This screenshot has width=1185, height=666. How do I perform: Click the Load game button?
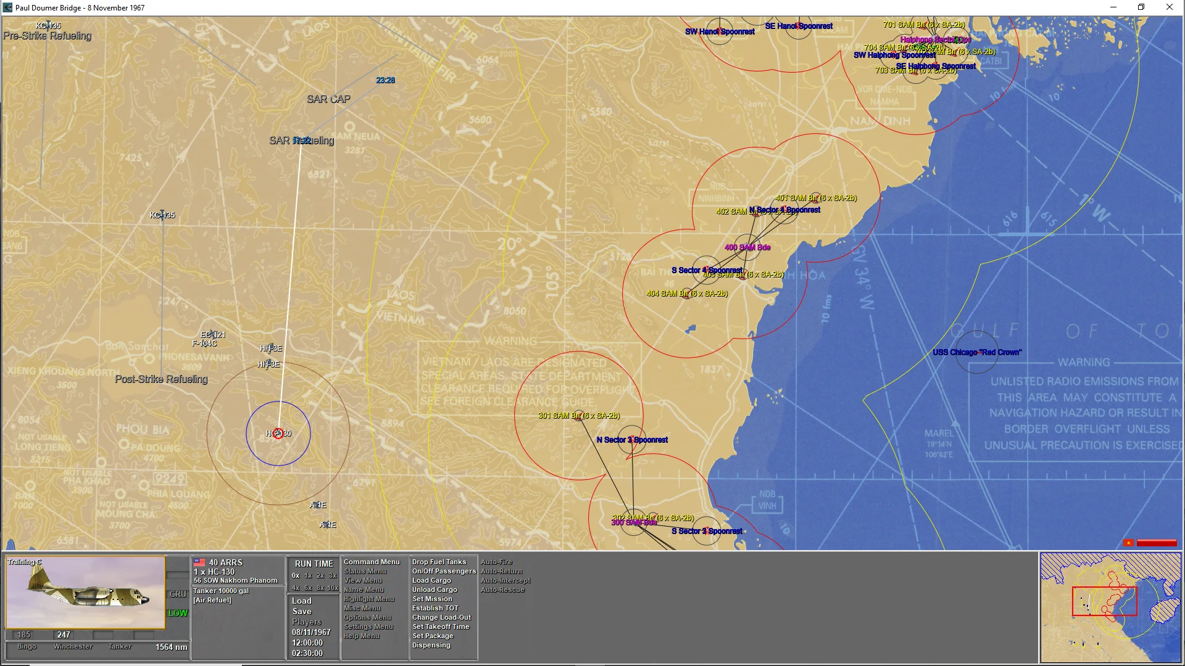click(x=302, y=601)
